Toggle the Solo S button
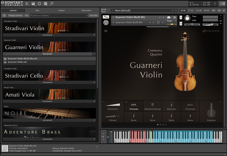 181,17
